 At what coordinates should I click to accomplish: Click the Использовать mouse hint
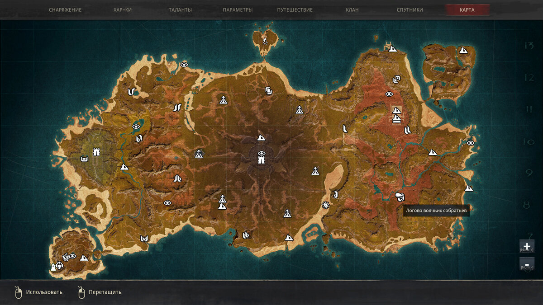[x=38, y=292]
